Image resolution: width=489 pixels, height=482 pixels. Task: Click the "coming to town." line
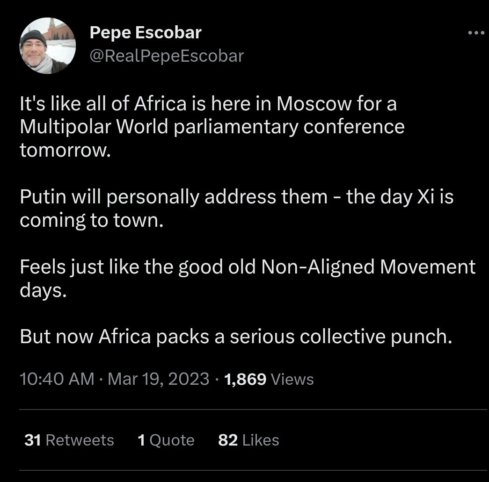click(x=91, y=220)
